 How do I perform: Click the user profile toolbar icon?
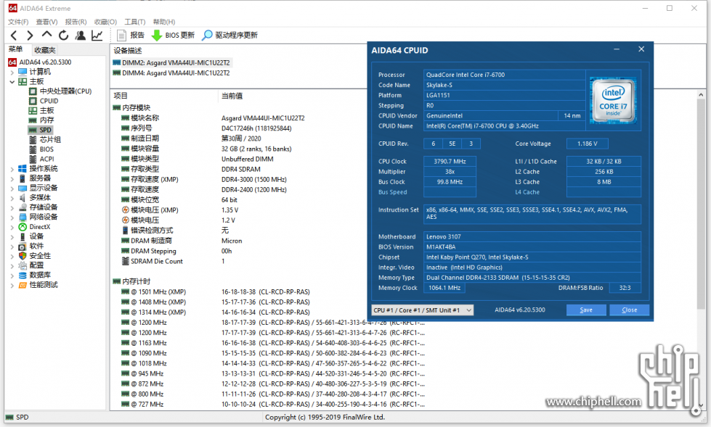coord(81,35)
